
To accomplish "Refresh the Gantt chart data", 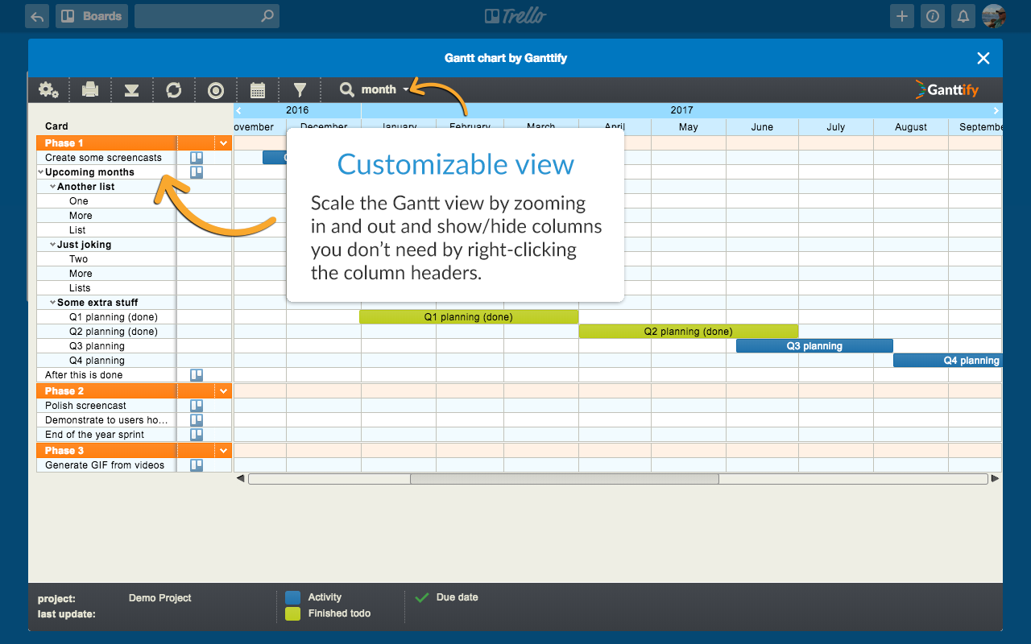I will click(x=174, y=89).
